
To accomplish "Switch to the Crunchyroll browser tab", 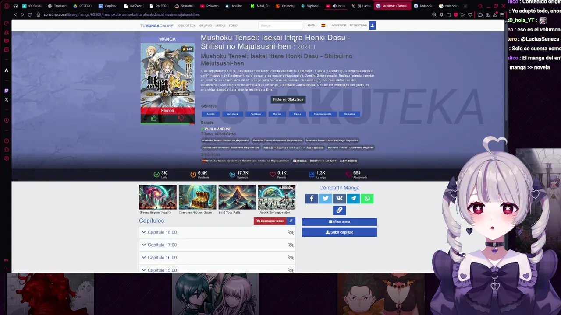I will (x=285, y=6).
